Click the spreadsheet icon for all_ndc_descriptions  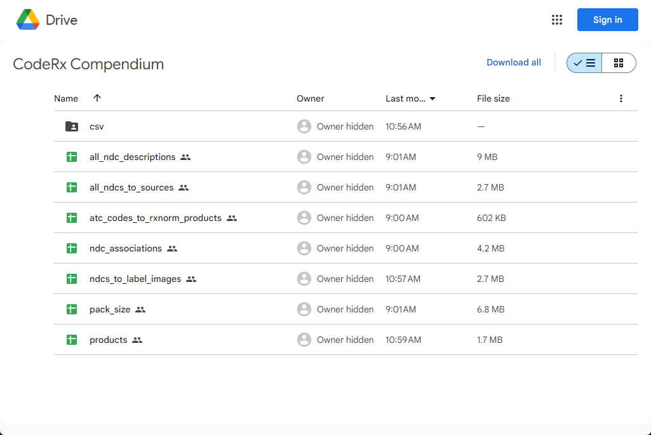(x=71, y=156)
